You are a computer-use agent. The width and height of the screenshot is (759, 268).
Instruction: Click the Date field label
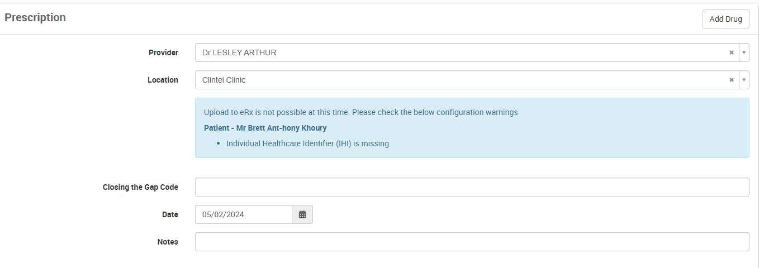[170, 214]
